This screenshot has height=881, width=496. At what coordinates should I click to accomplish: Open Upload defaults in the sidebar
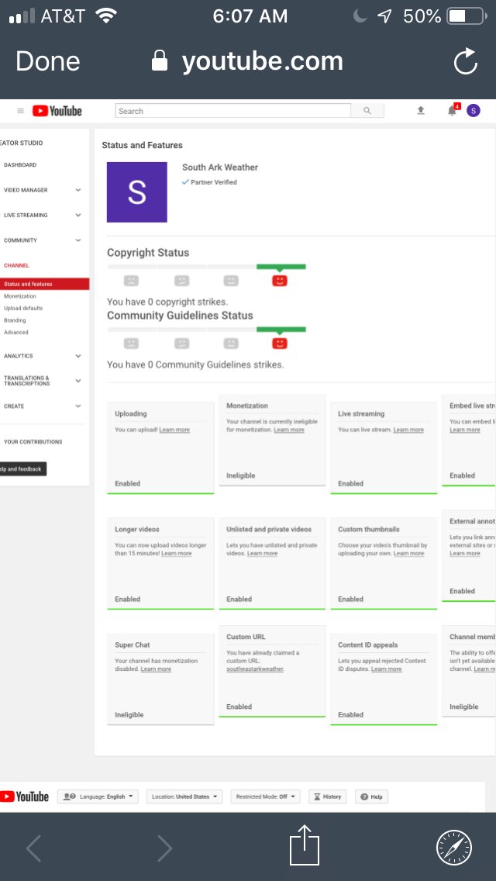[23, 308]
